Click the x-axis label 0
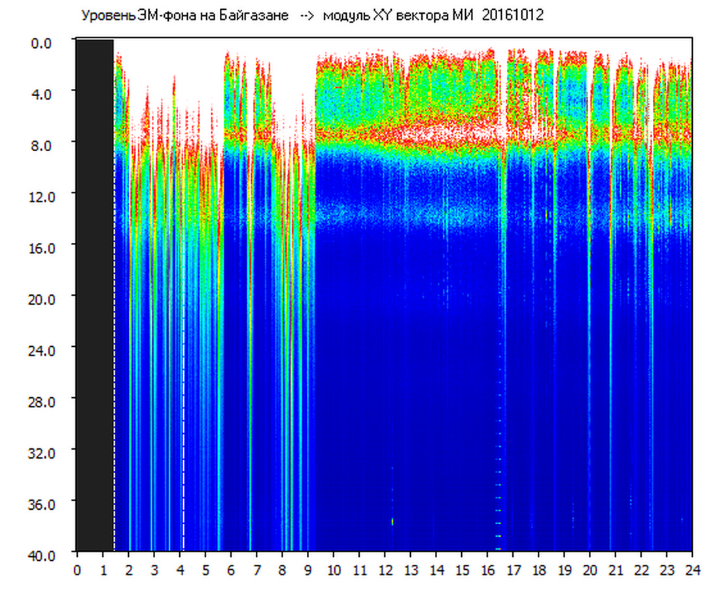The height and width of the screenshot is (589, 717). [77, 569]
